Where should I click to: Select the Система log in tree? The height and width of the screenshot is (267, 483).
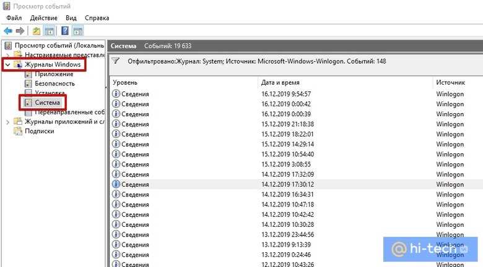point(47,103)
